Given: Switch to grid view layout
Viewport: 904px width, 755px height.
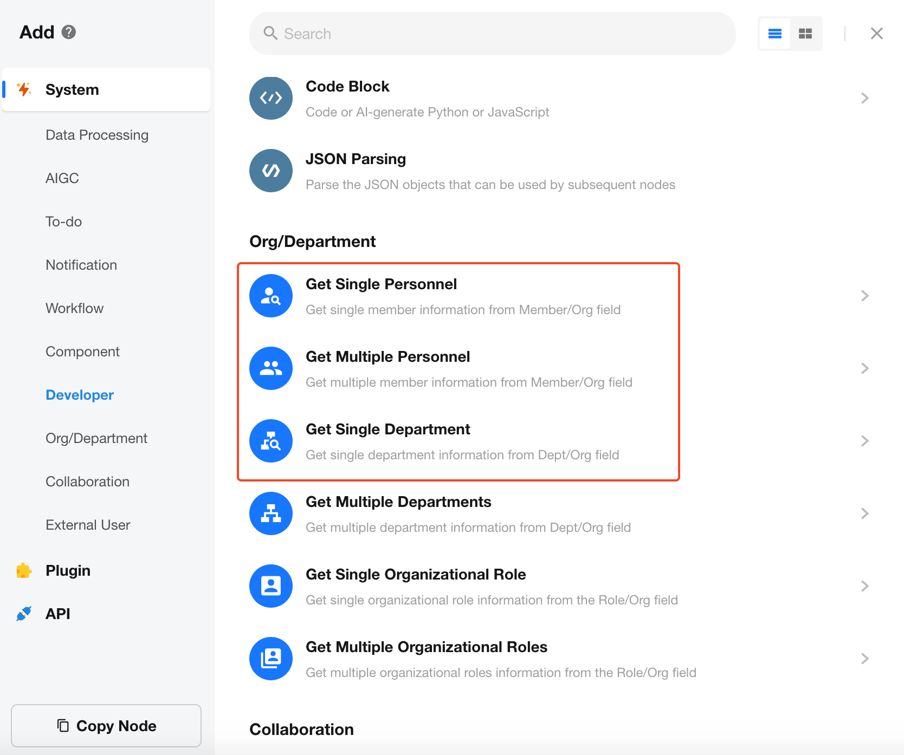Looking at the screenshot, I should [x=805, y=34].
